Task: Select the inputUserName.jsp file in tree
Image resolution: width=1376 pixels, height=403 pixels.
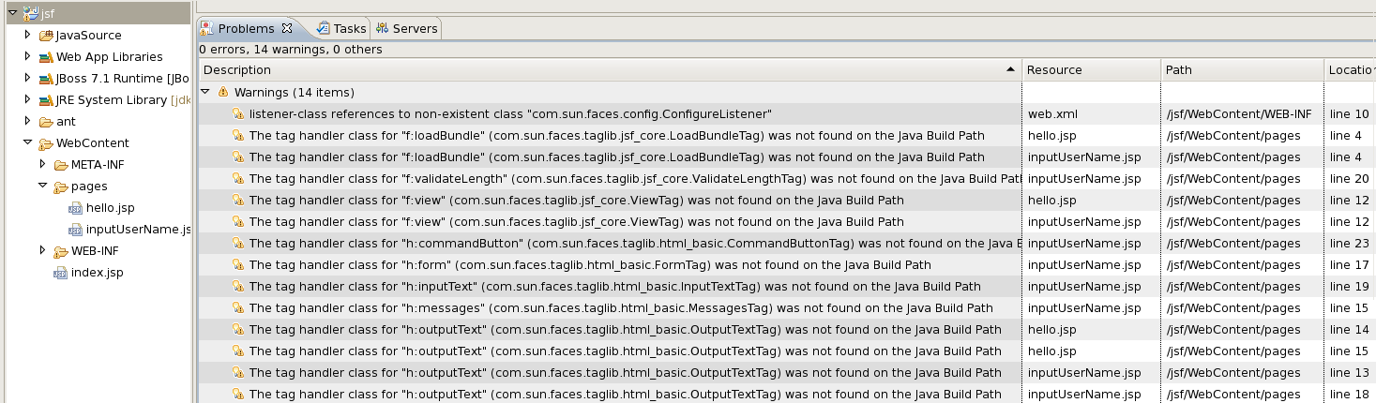Action: click(138, 230)
